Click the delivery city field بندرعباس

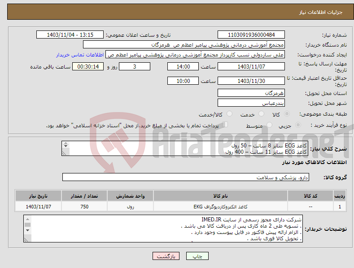(251, 103)
